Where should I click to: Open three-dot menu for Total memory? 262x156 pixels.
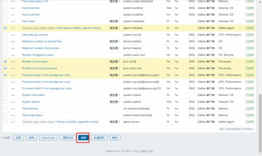coord(13,109)
